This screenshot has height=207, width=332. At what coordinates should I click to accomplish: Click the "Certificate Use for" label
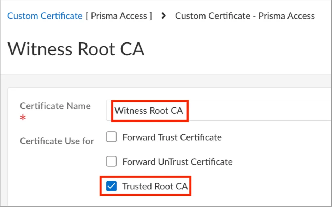pyautogui.click(x=57, y=141)
